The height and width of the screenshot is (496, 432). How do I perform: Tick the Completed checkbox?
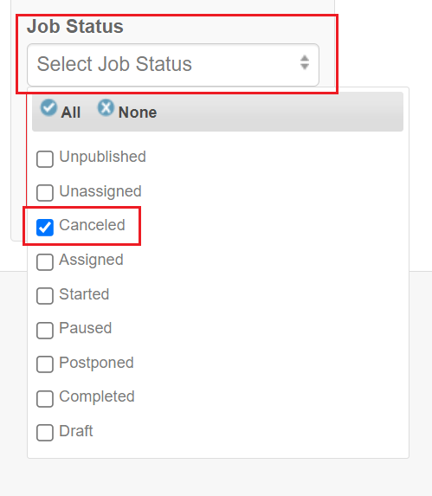point(45,399)
